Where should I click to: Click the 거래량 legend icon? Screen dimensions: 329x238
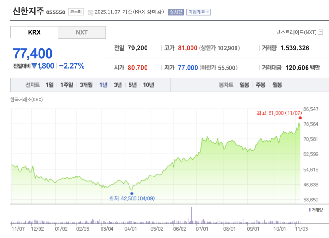click(309, 209)
